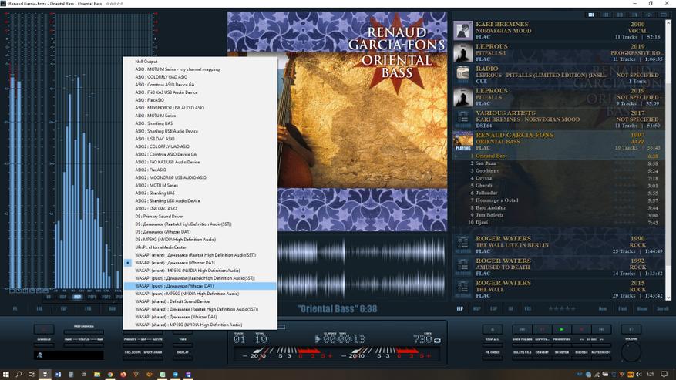Select DS : Primary Sound Driver

click(159, 216)
